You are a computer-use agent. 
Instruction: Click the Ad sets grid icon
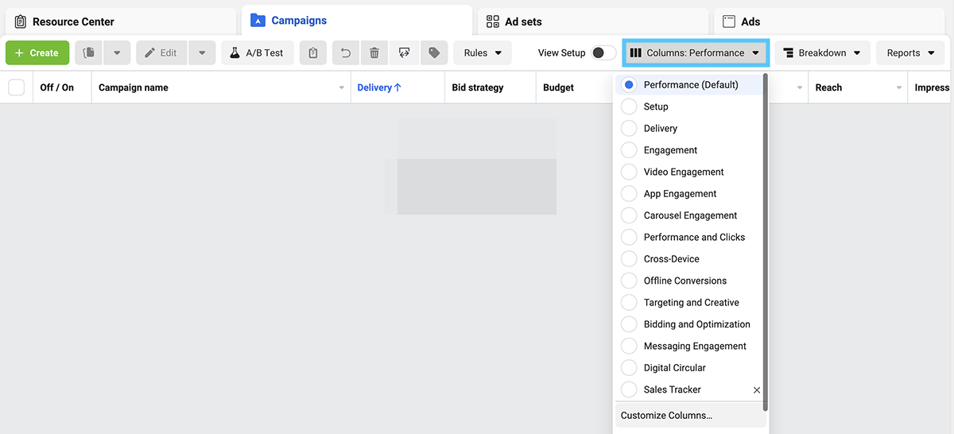coord(493,21)
